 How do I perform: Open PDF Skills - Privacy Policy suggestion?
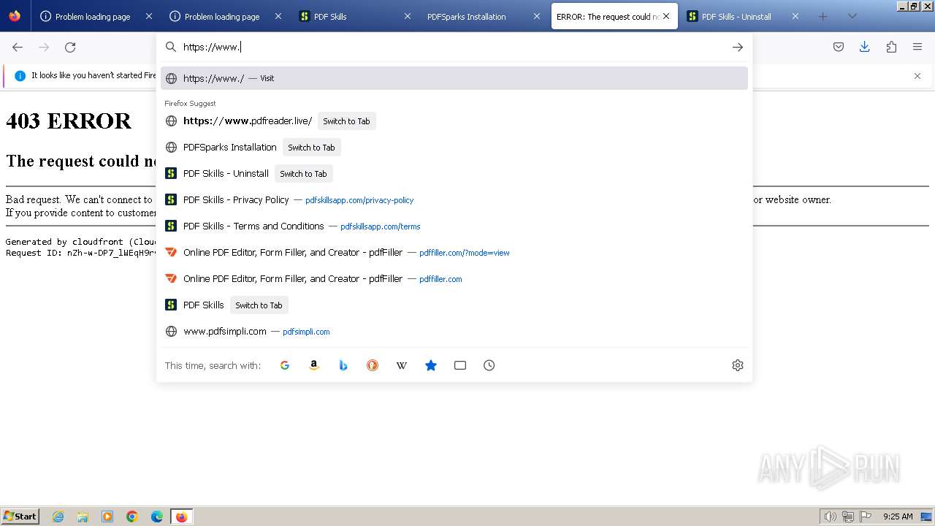454,200
